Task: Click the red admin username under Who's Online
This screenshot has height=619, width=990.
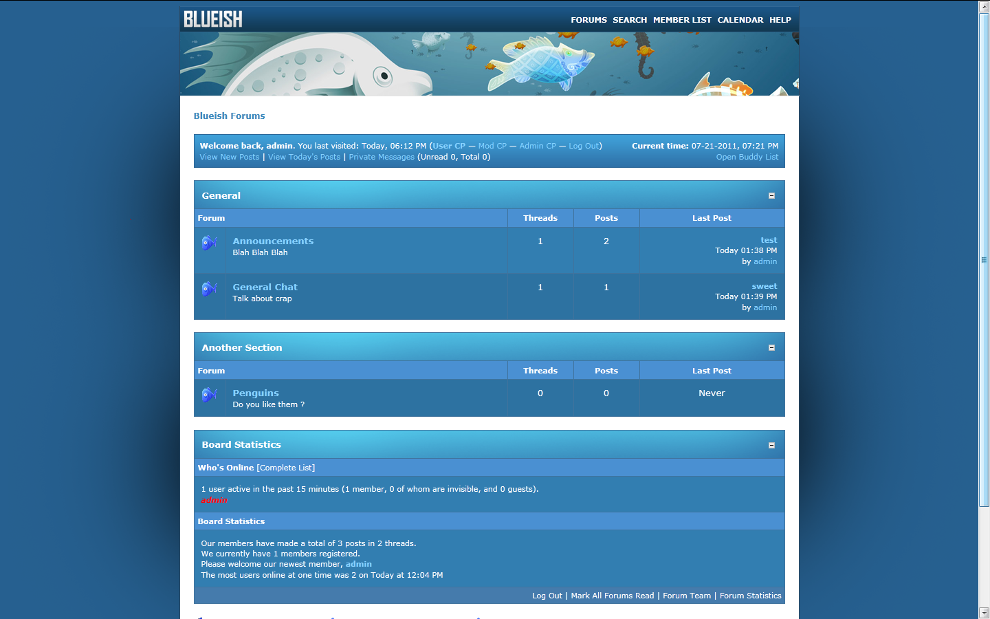Action: pyautogui.click(x=214, y=500)
